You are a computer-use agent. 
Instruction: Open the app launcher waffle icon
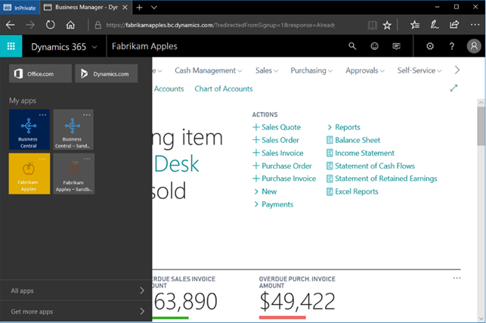[11, 46]
